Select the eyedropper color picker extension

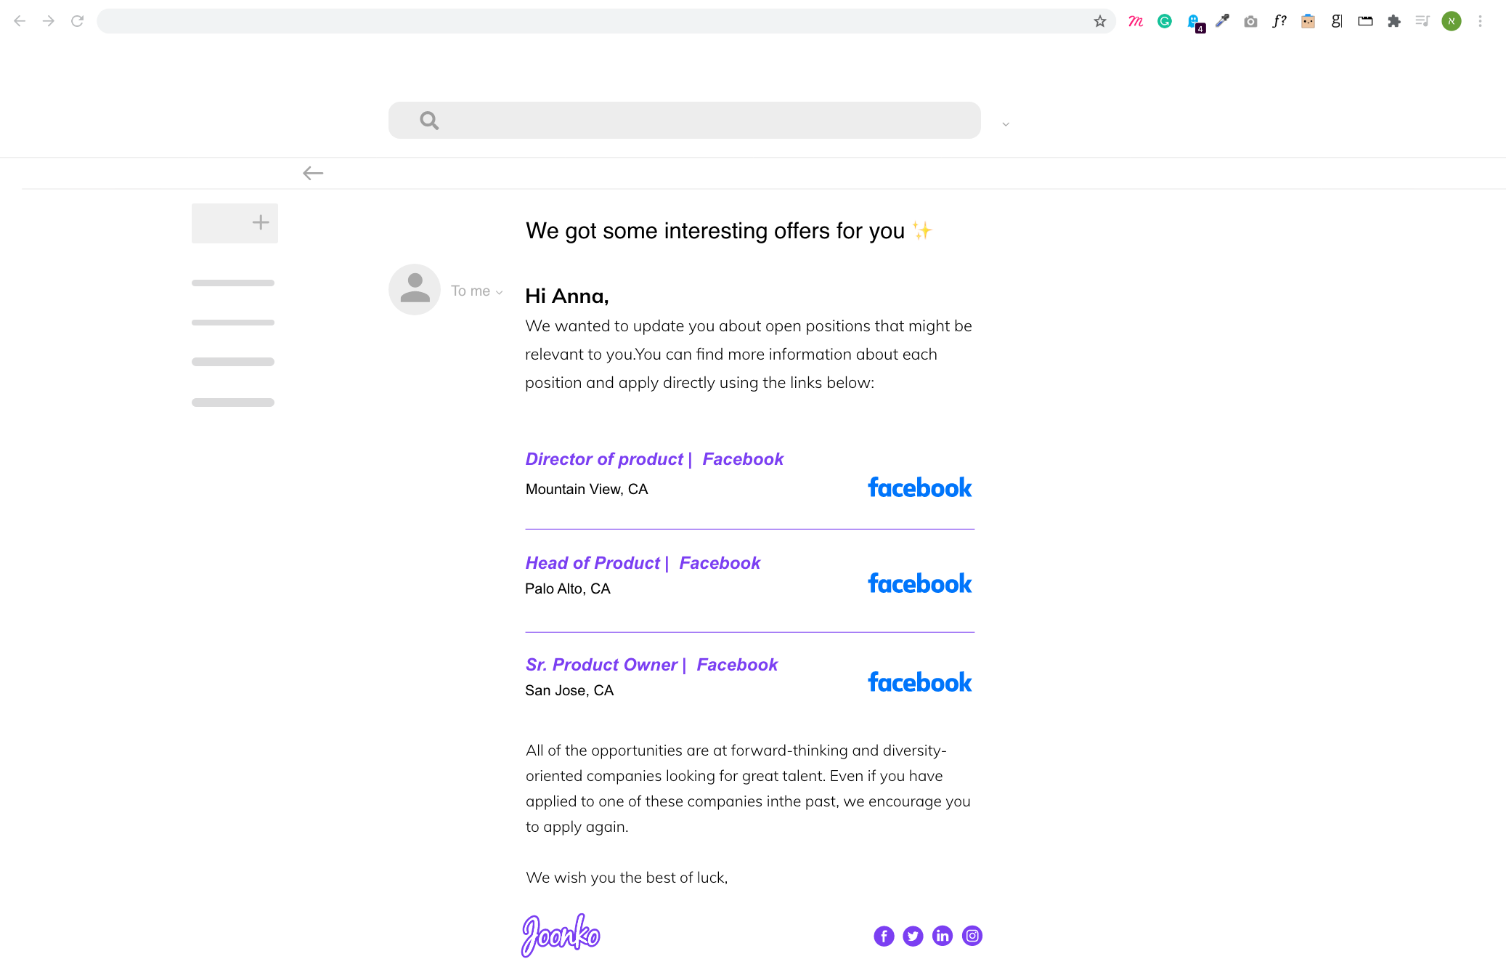tap(1223, 21)
